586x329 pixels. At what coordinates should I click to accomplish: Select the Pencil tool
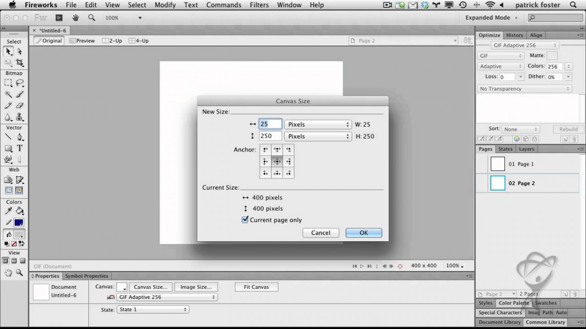[9, 105]
